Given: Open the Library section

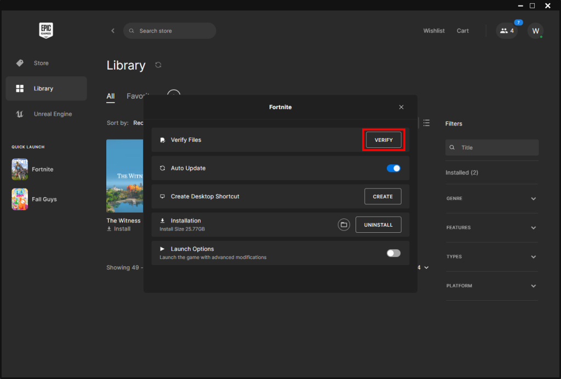Looking at the screenshot, I should 46,88.
